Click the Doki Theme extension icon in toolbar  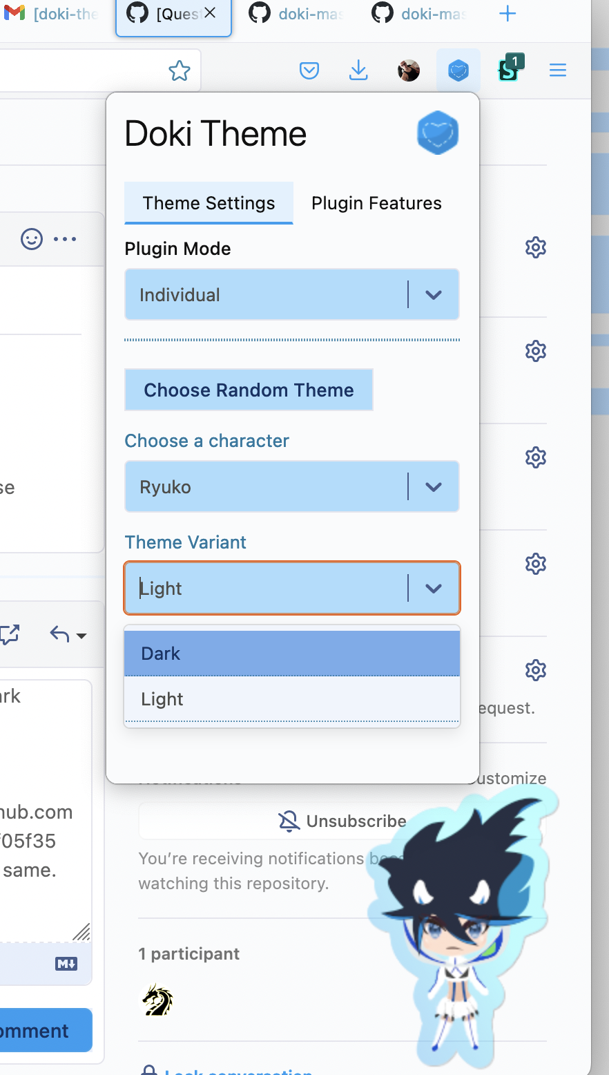[x=458, y=70]
